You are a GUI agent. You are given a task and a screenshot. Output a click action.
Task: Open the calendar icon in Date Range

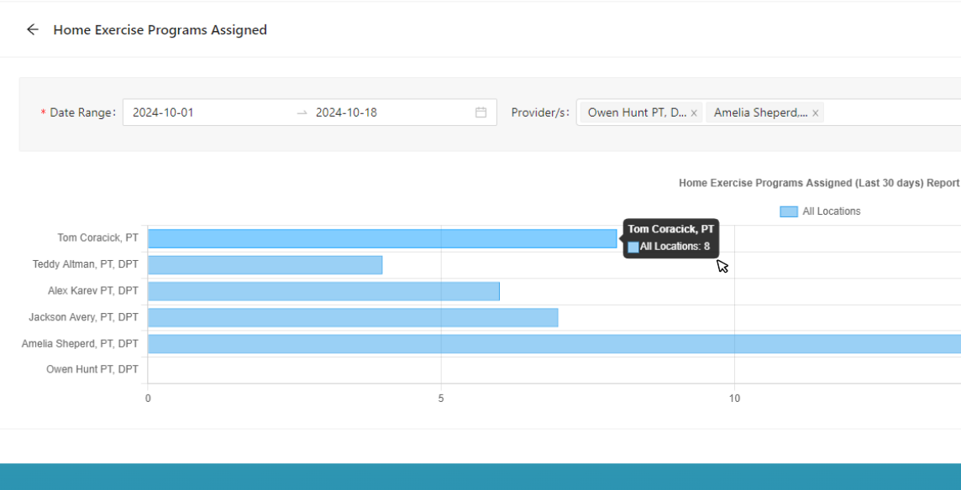pyautogui.click(x=480, y=112)
